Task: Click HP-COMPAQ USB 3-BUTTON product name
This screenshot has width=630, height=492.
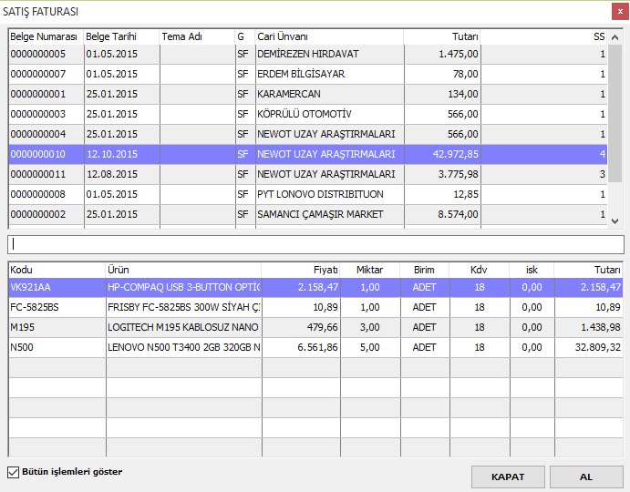Action: (183, 288)
